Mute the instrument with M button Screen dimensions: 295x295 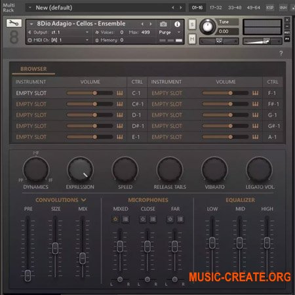(192, 39)
